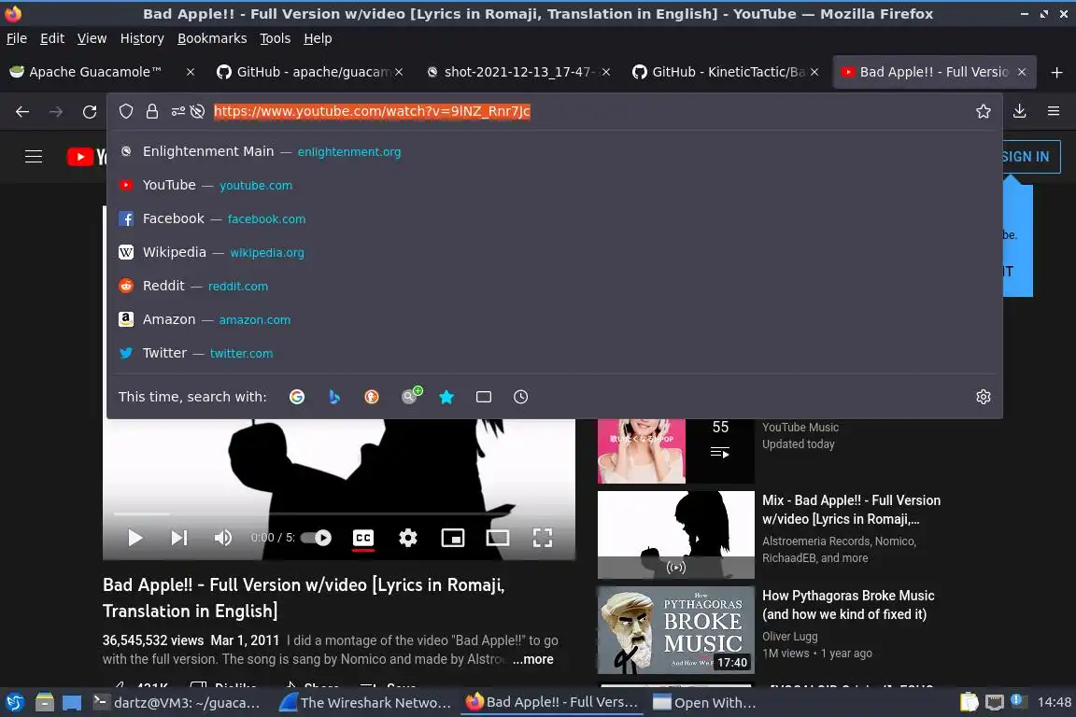Open the Edit menu
This screenshot has width=1076, height=717.
pos(52,38)
